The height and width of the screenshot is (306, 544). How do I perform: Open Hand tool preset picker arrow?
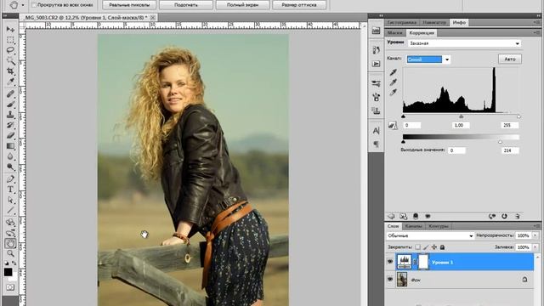click(x=23, y=5)
